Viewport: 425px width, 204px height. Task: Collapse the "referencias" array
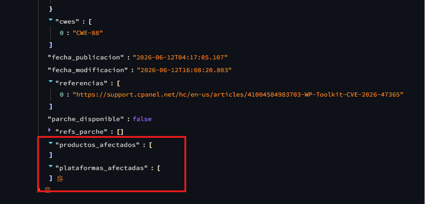[x=50, y=82]
